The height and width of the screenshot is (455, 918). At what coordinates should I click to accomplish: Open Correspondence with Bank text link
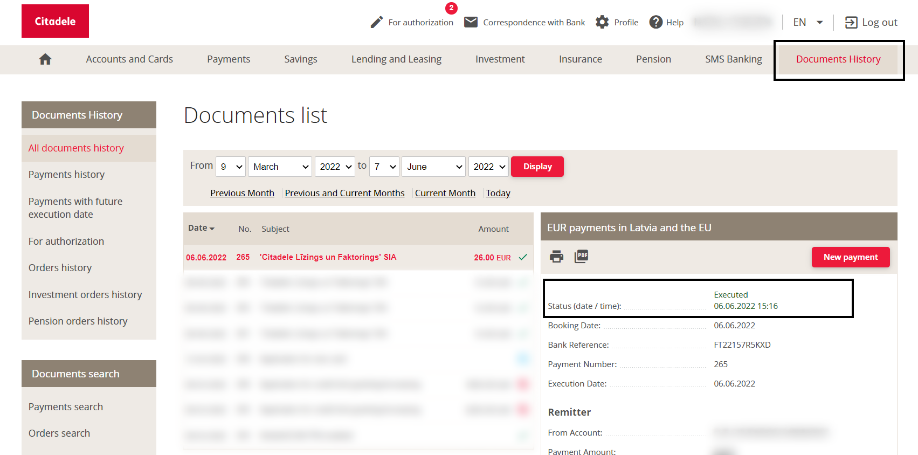(x=534, y=22)
